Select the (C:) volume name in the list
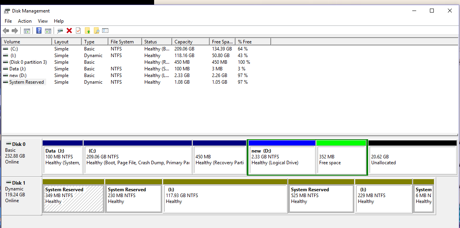 14,49
